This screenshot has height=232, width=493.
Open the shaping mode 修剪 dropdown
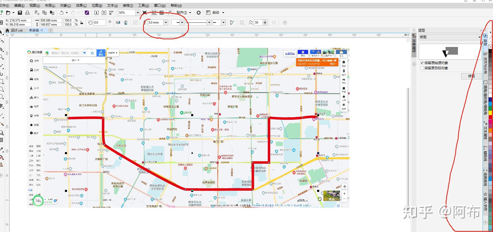450,37
